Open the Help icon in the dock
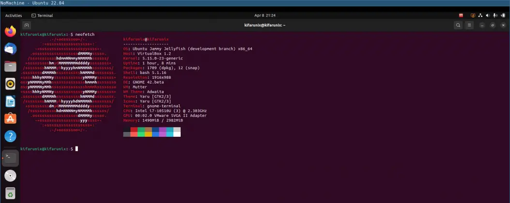510x203 pixels. click(10, 136)
